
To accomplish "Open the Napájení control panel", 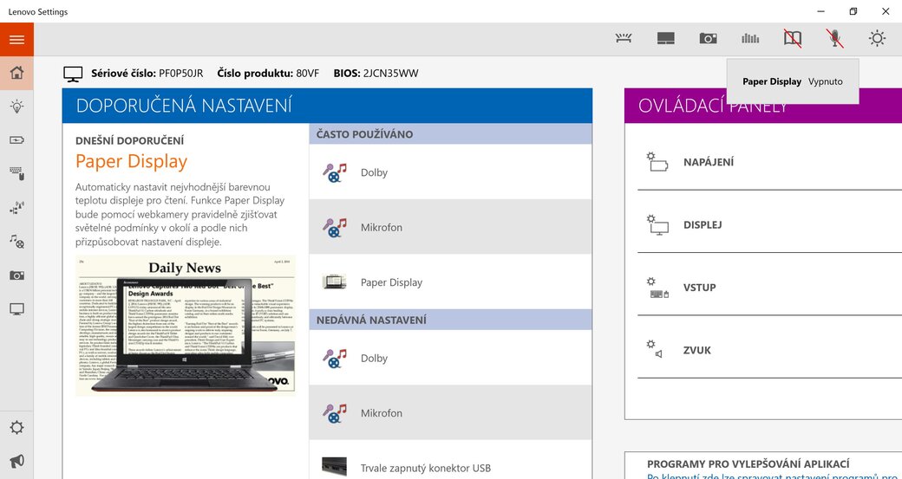I will 769,163.
